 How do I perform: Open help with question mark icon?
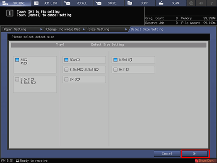coord(212,3)
